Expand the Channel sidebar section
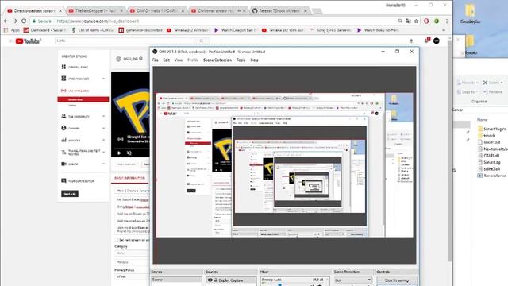The width and height of the screenshot is (508, 286). tap(104, 128)
